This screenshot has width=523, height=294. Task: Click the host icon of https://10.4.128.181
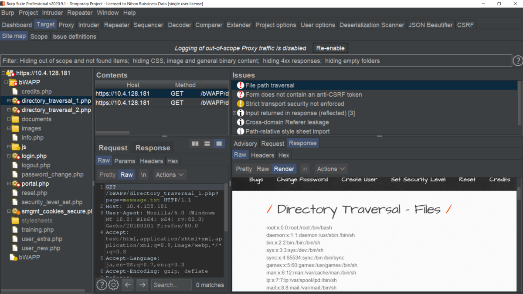pyautogui.click(x=10, y=73)
